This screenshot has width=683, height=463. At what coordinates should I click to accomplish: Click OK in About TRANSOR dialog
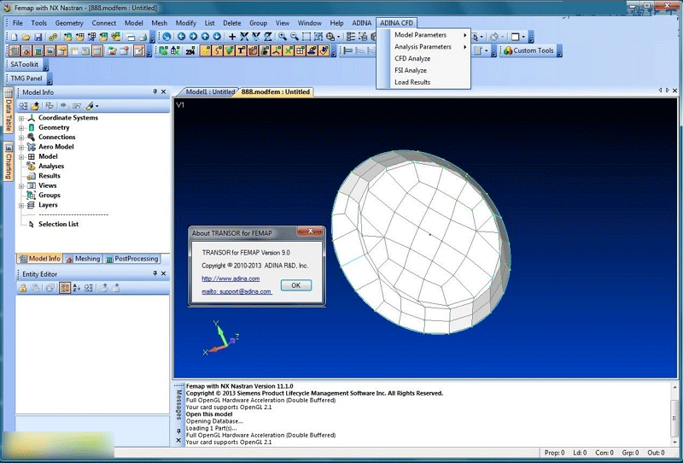pyautogui.click(x=295, y=285)
